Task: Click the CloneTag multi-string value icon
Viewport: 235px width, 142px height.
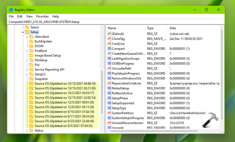Action: [x=109, y=39]
